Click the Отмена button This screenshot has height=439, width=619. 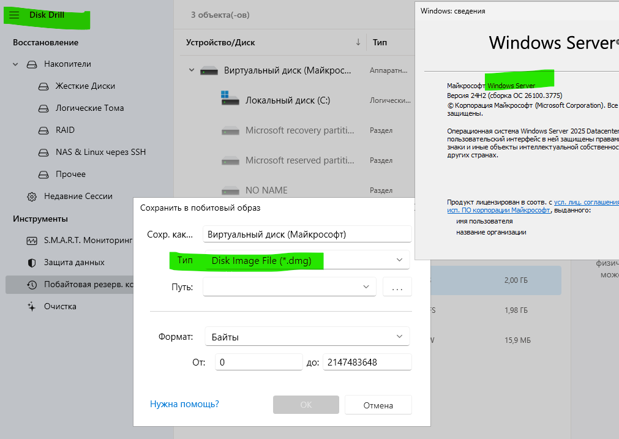pos(378,405)
